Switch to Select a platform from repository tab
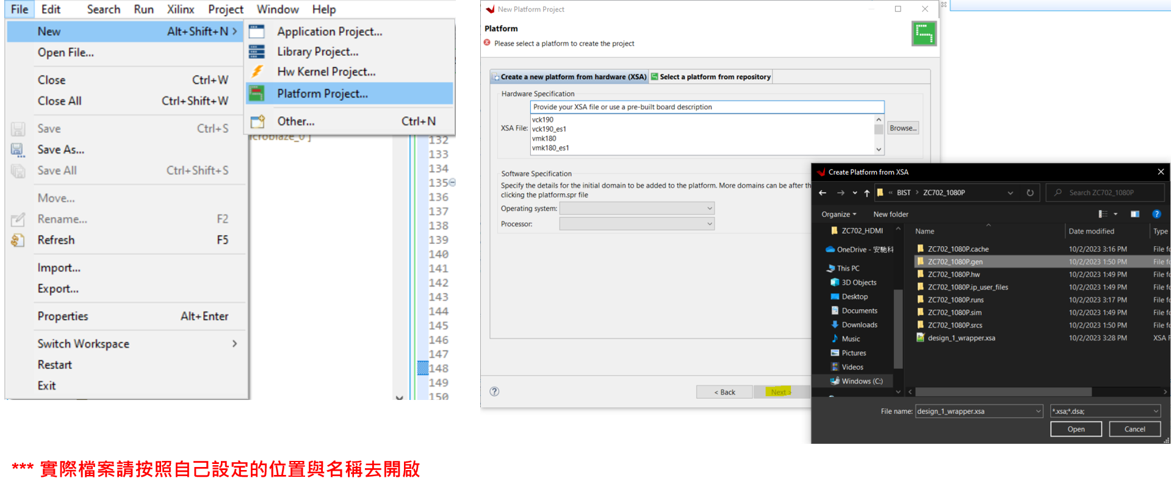This screenshot has height=492, width=1171. tap(711, 77)
